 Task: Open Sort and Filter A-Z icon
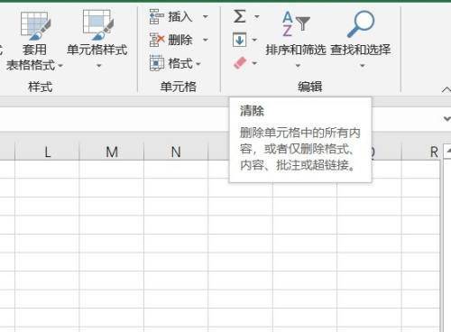[296, 24]
